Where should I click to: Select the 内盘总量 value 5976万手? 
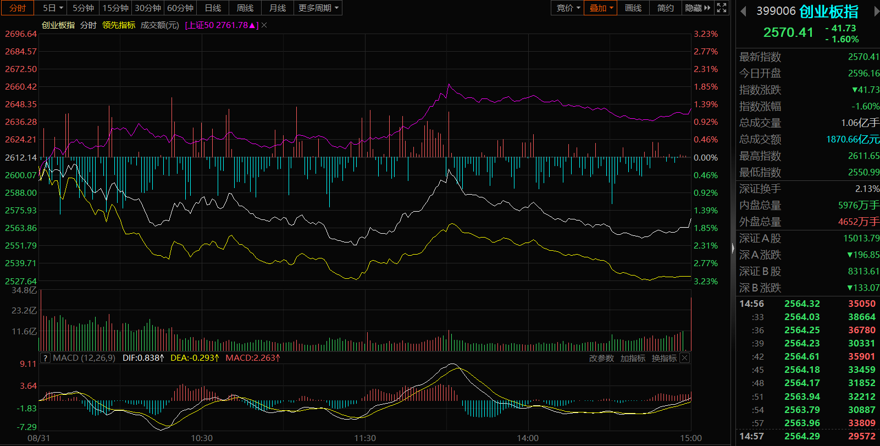(859, 205)
